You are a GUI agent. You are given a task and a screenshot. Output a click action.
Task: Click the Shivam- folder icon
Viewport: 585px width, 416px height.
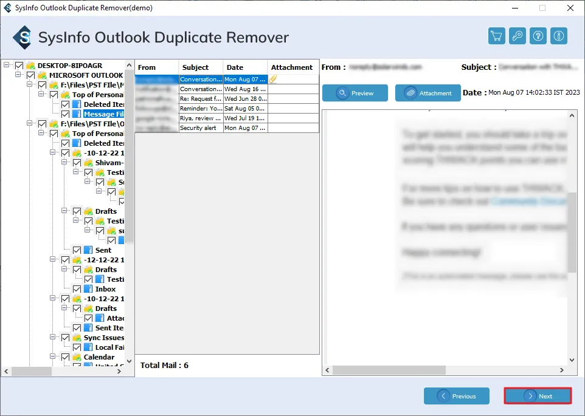(x=88, y=163)
